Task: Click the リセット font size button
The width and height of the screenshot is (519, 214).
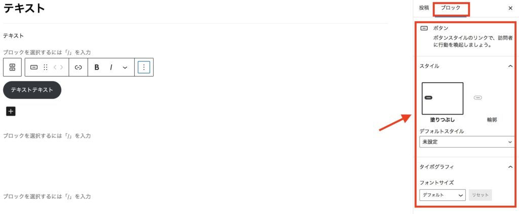Action: 480,195
